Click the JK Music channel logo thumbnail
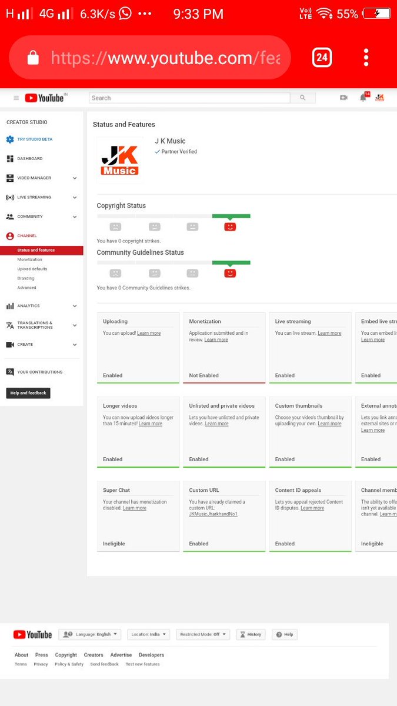 (119, 160)
